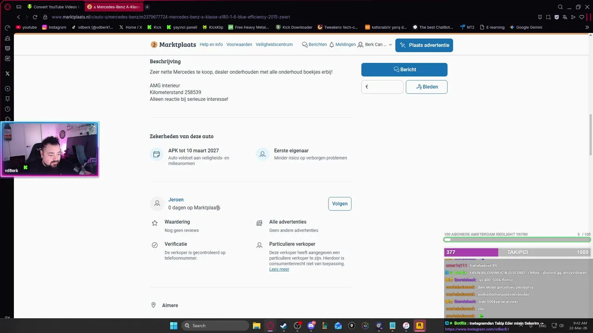The width and height of the screenshot is (593, 333).
Task: Open the snapshot capture icon
Action: point(548,17)
